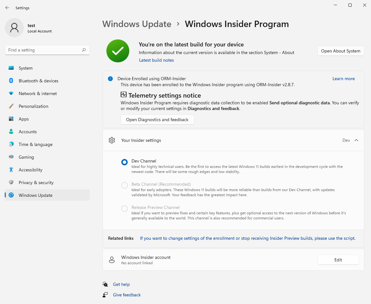This screenshot has width=371, height=304.
Task: Open Accounts settings category
Action: pos(47,132)
